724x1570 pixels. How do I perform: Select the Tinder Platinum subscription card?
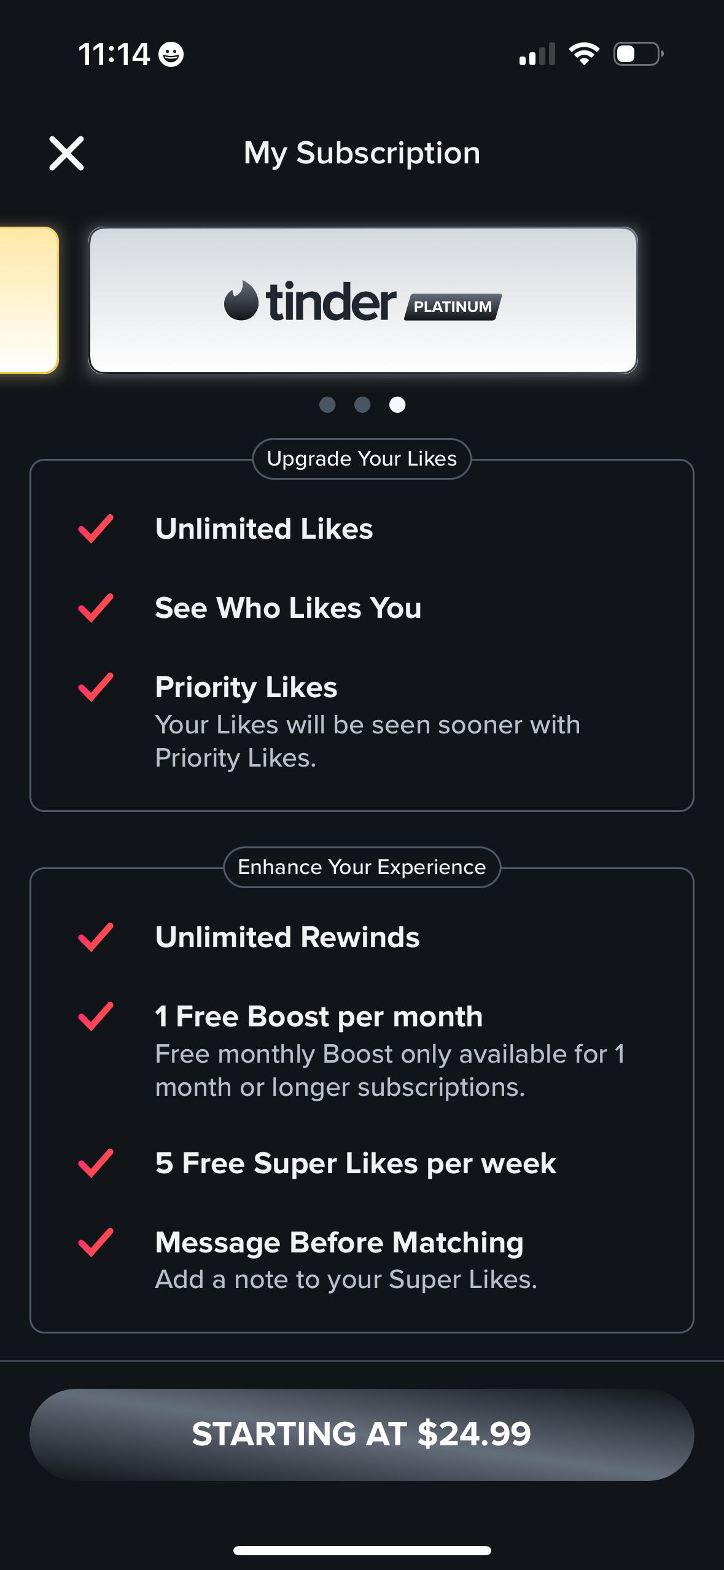point(363,300)
